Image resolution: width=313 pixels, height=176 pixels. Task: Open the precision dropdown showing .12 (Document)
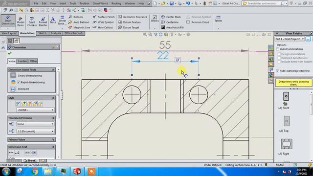35,132
